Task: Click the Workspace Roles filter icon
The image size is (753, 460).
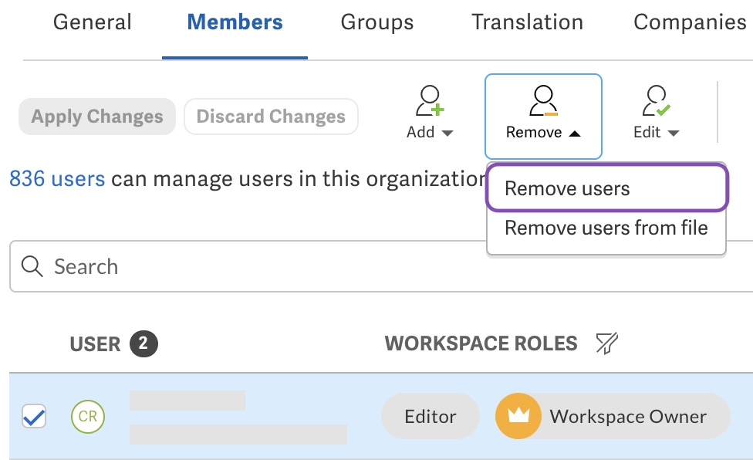Action: click(606, 343)
